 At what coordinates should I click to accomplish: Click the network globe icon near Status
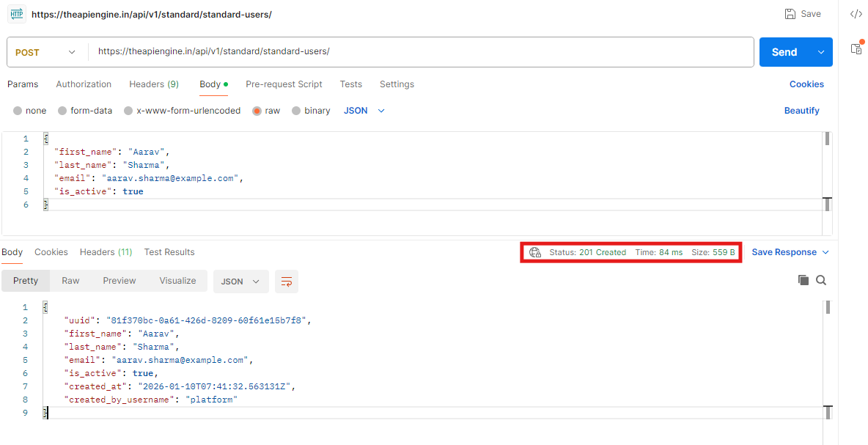point(535,252)
